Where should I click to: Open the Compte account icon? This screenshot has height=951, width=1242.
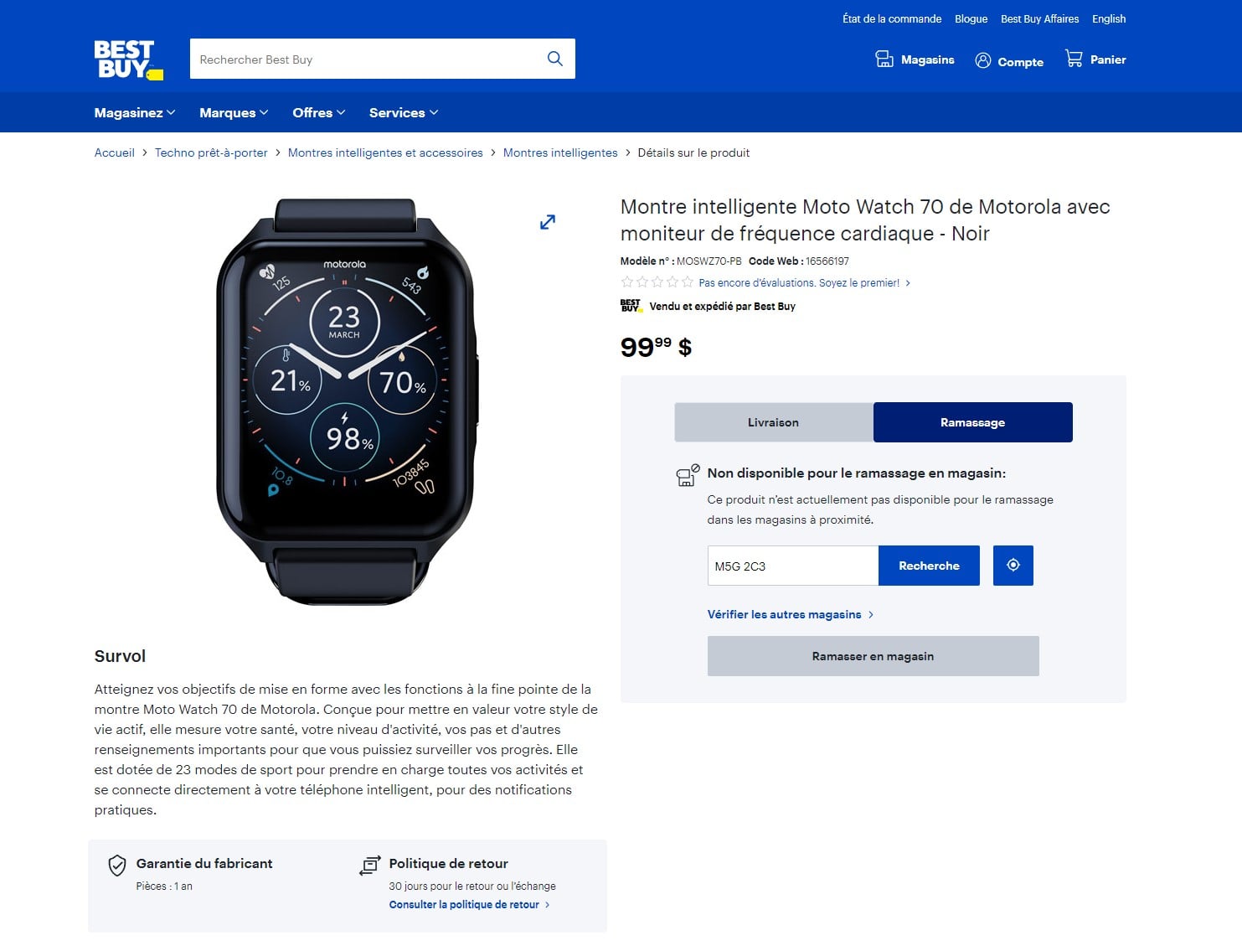coord(983,60)
